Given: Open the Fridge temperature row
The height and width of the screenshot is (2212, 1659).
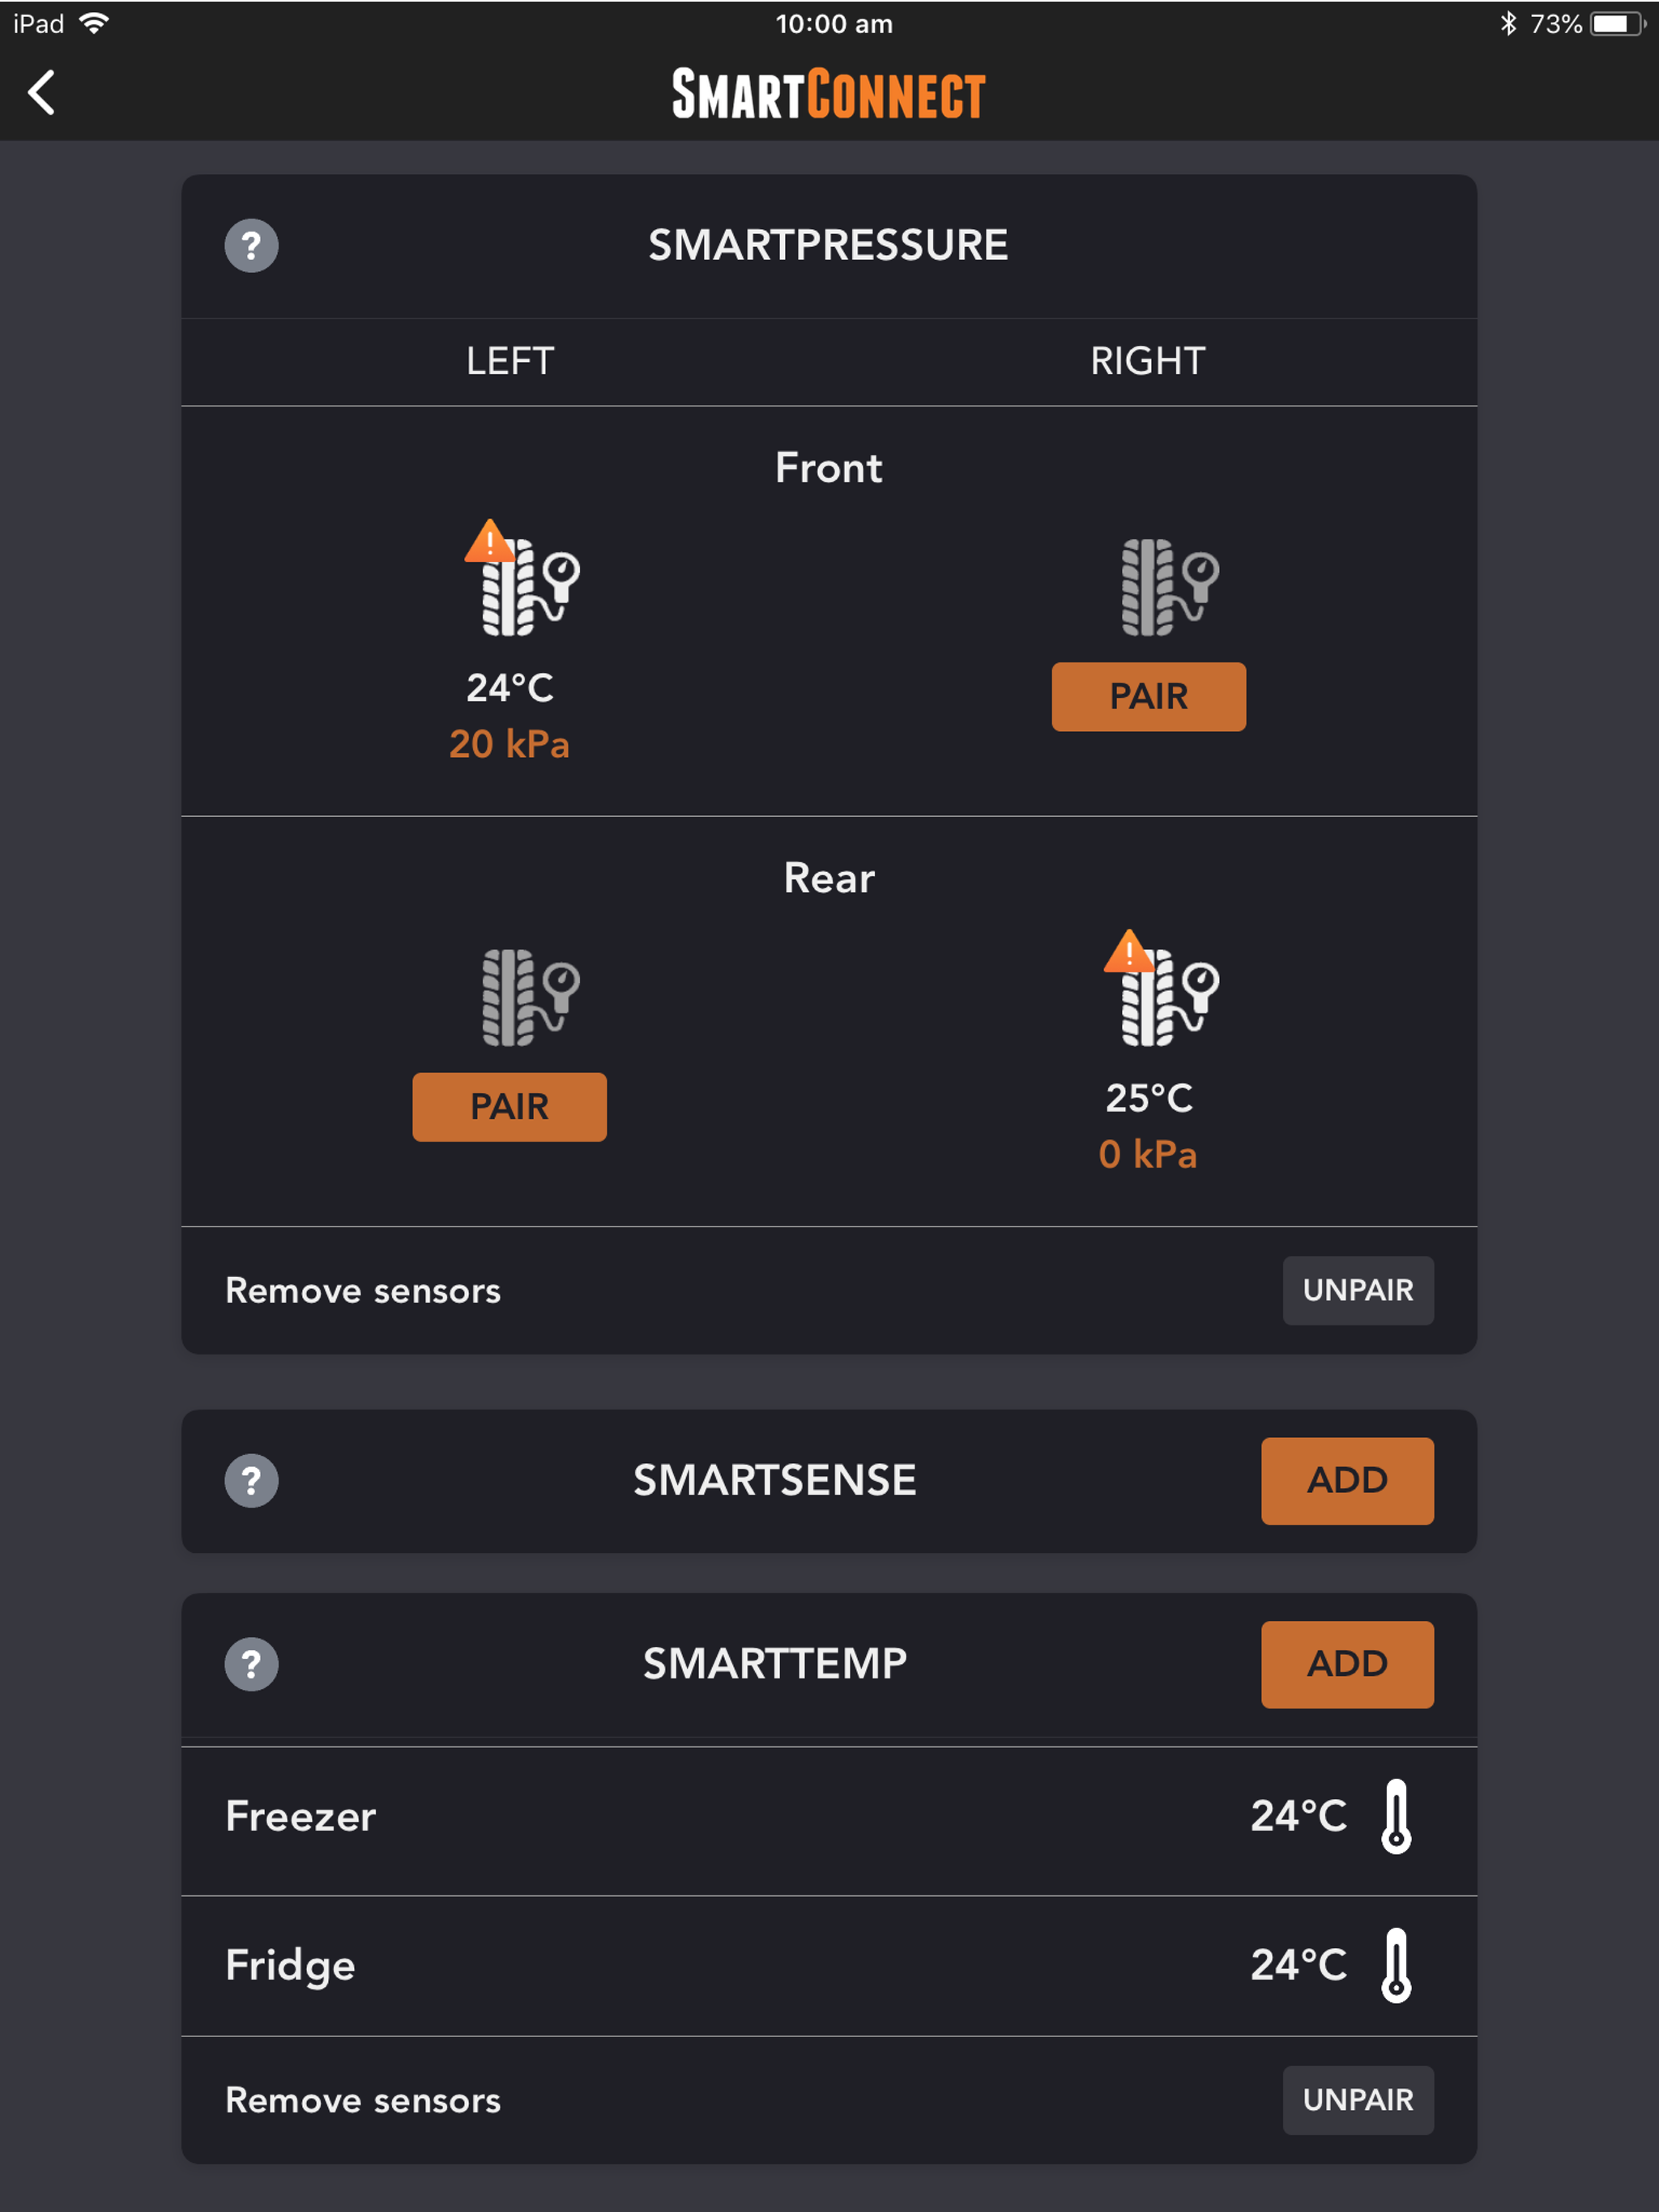Looking at the screenshot, I should (829, 1966).
